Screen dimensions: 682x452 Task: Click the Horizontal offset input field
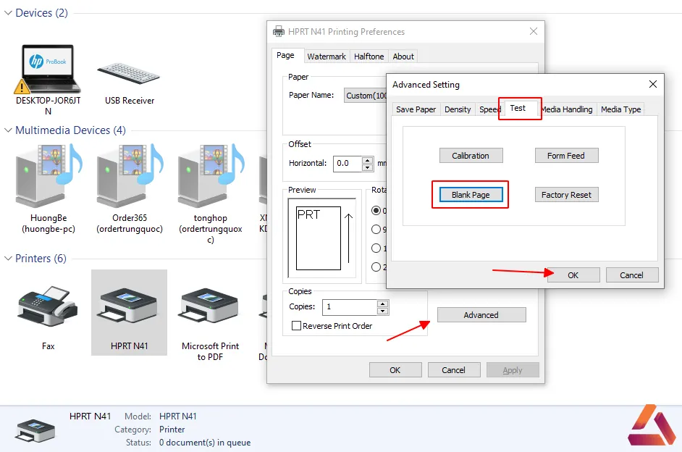tap(348, 164)
